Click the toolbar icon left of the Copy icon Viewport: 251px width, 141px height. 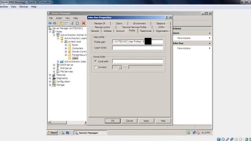coord(72,23)
